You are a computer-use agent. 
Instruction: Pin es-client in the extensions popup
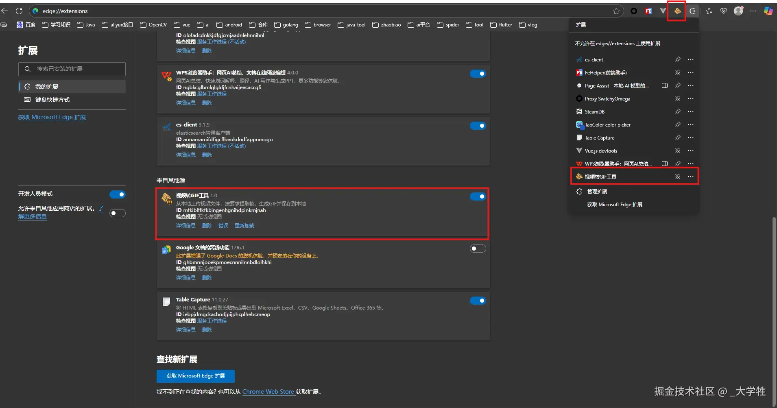tap(678, 59)
